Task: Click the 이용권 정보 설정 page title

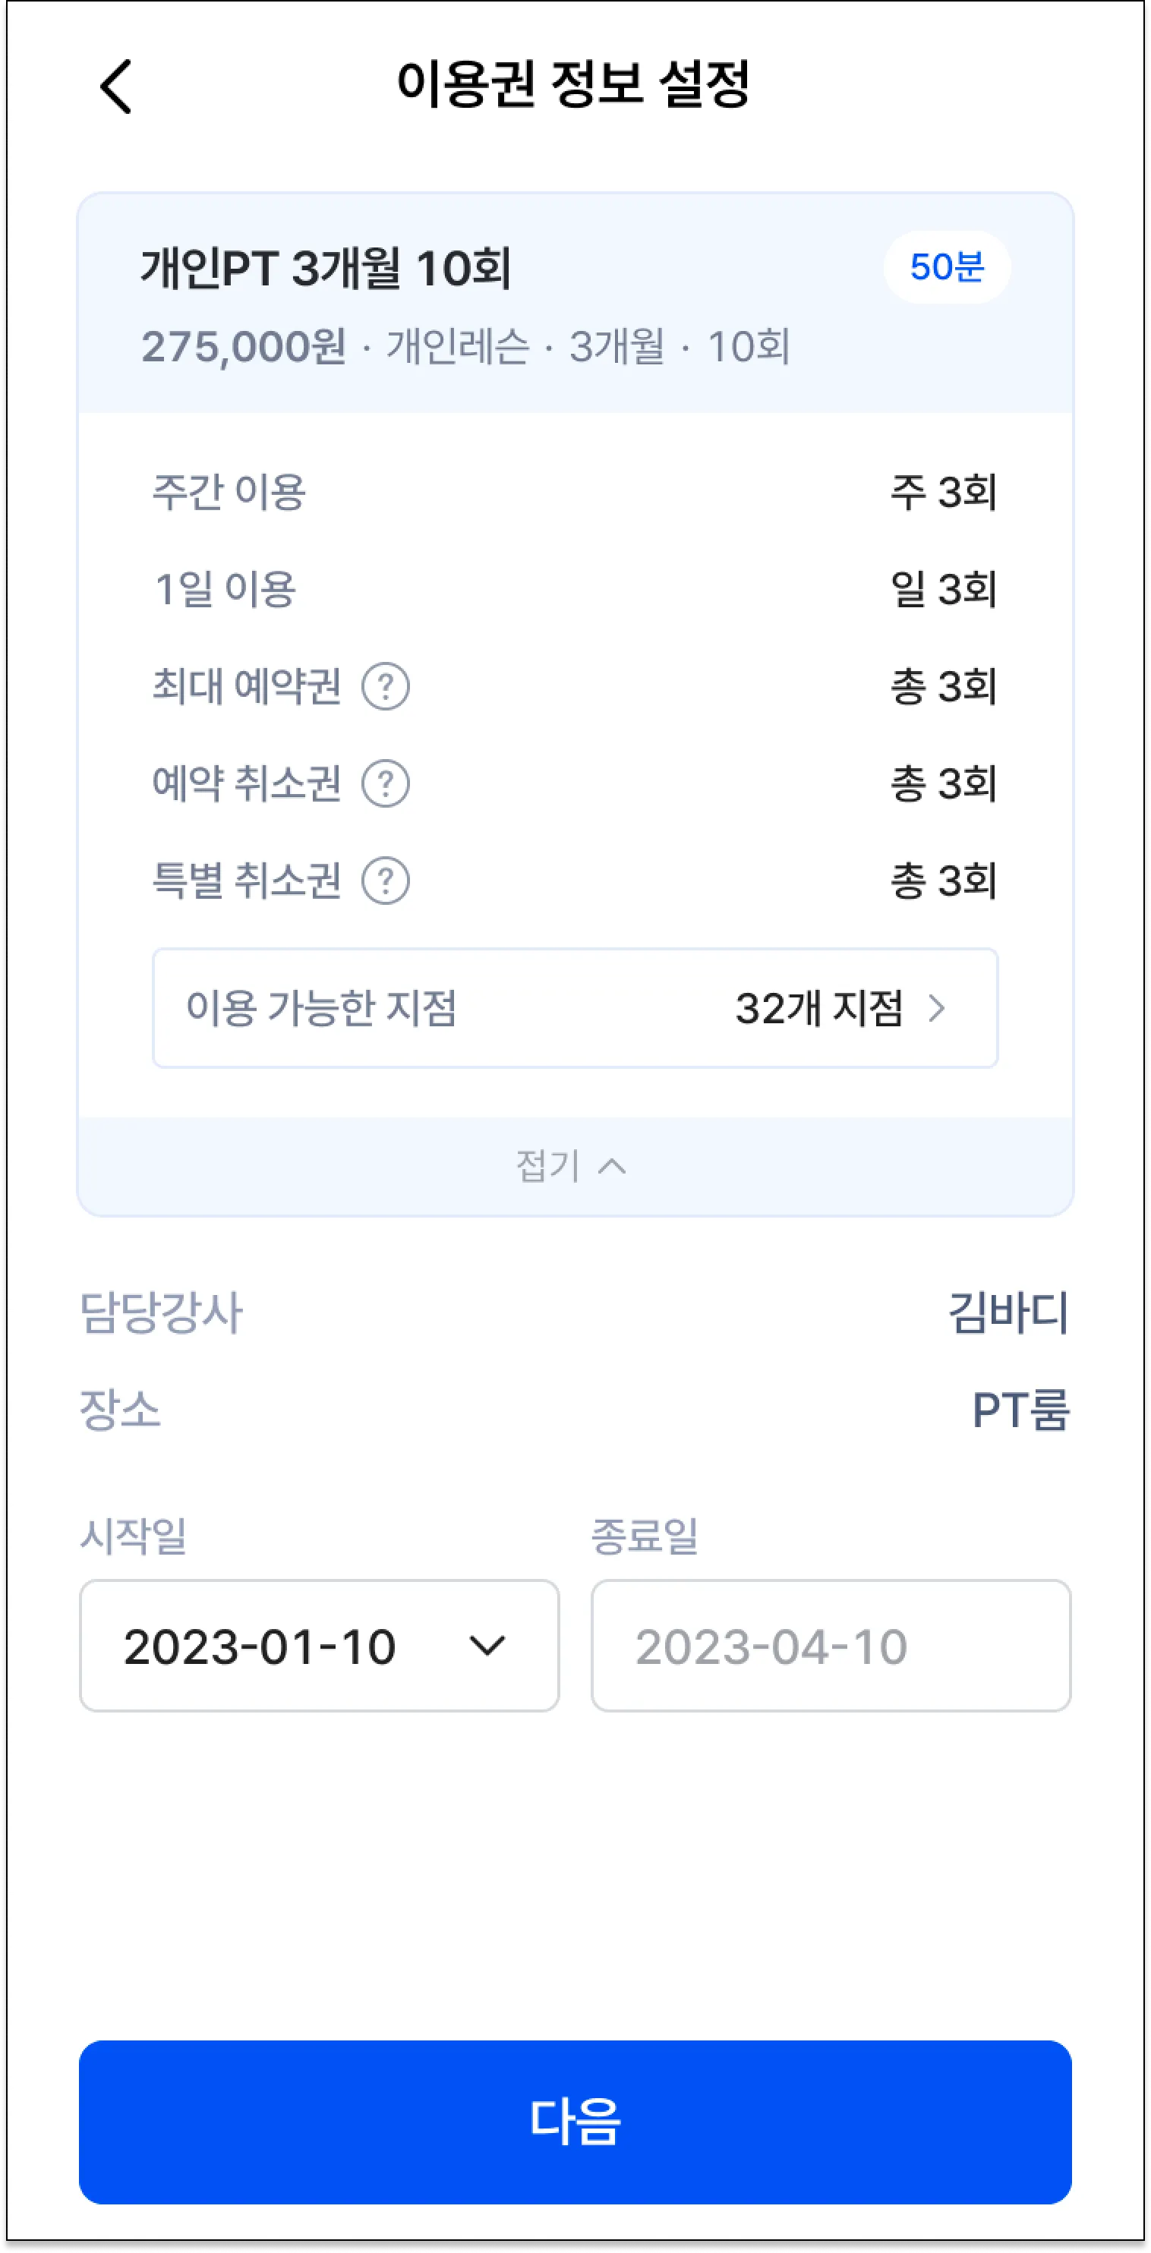Action: [574, 85]
